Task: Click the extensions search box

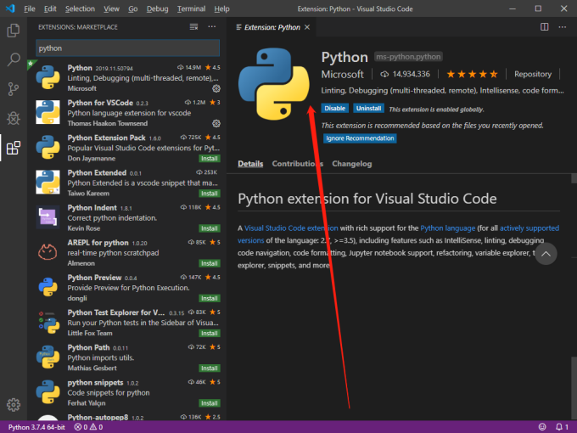Action: (127, 48)
